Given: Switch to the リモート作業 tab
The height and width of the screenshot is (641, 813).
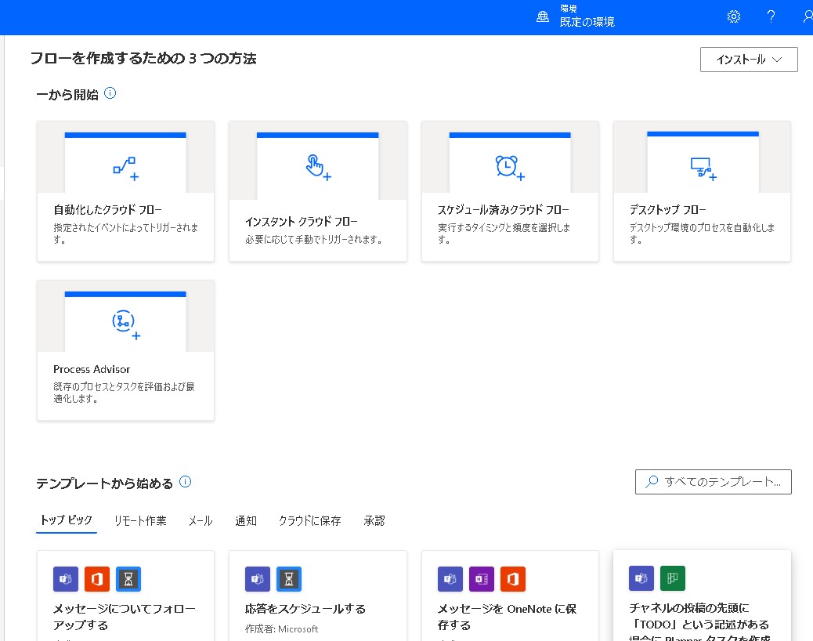Looking at the screenshot, I should 139,520.
